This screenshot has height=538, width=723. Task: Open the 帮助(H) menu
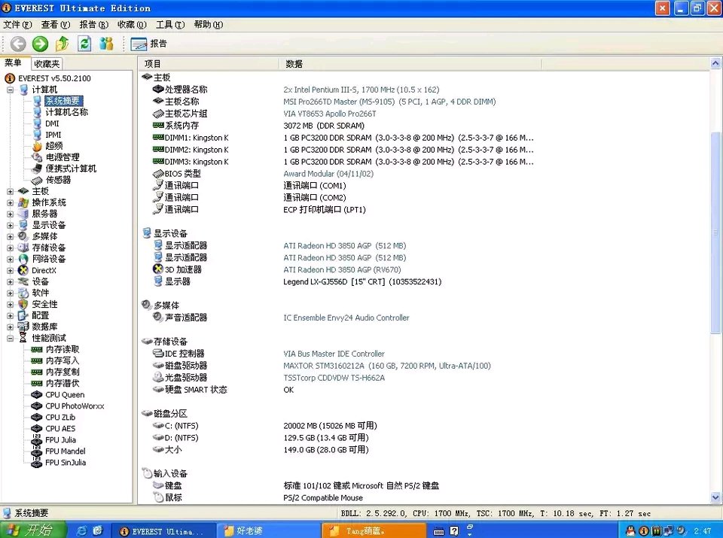click(x=209, y=24)
